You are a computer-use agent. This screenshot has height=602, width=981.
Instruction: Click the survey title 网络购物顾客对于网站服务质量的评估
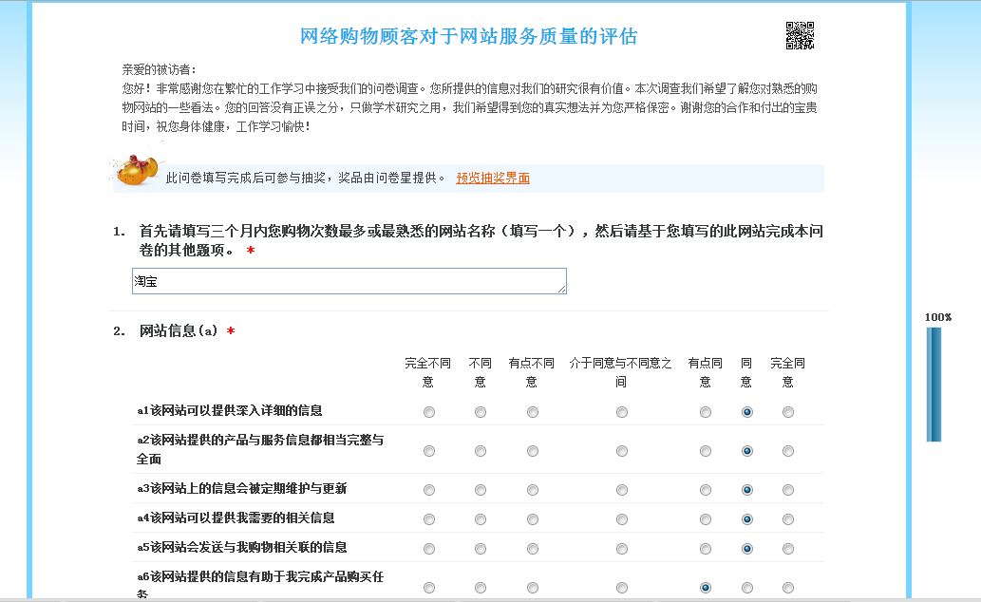coord(468,36)
